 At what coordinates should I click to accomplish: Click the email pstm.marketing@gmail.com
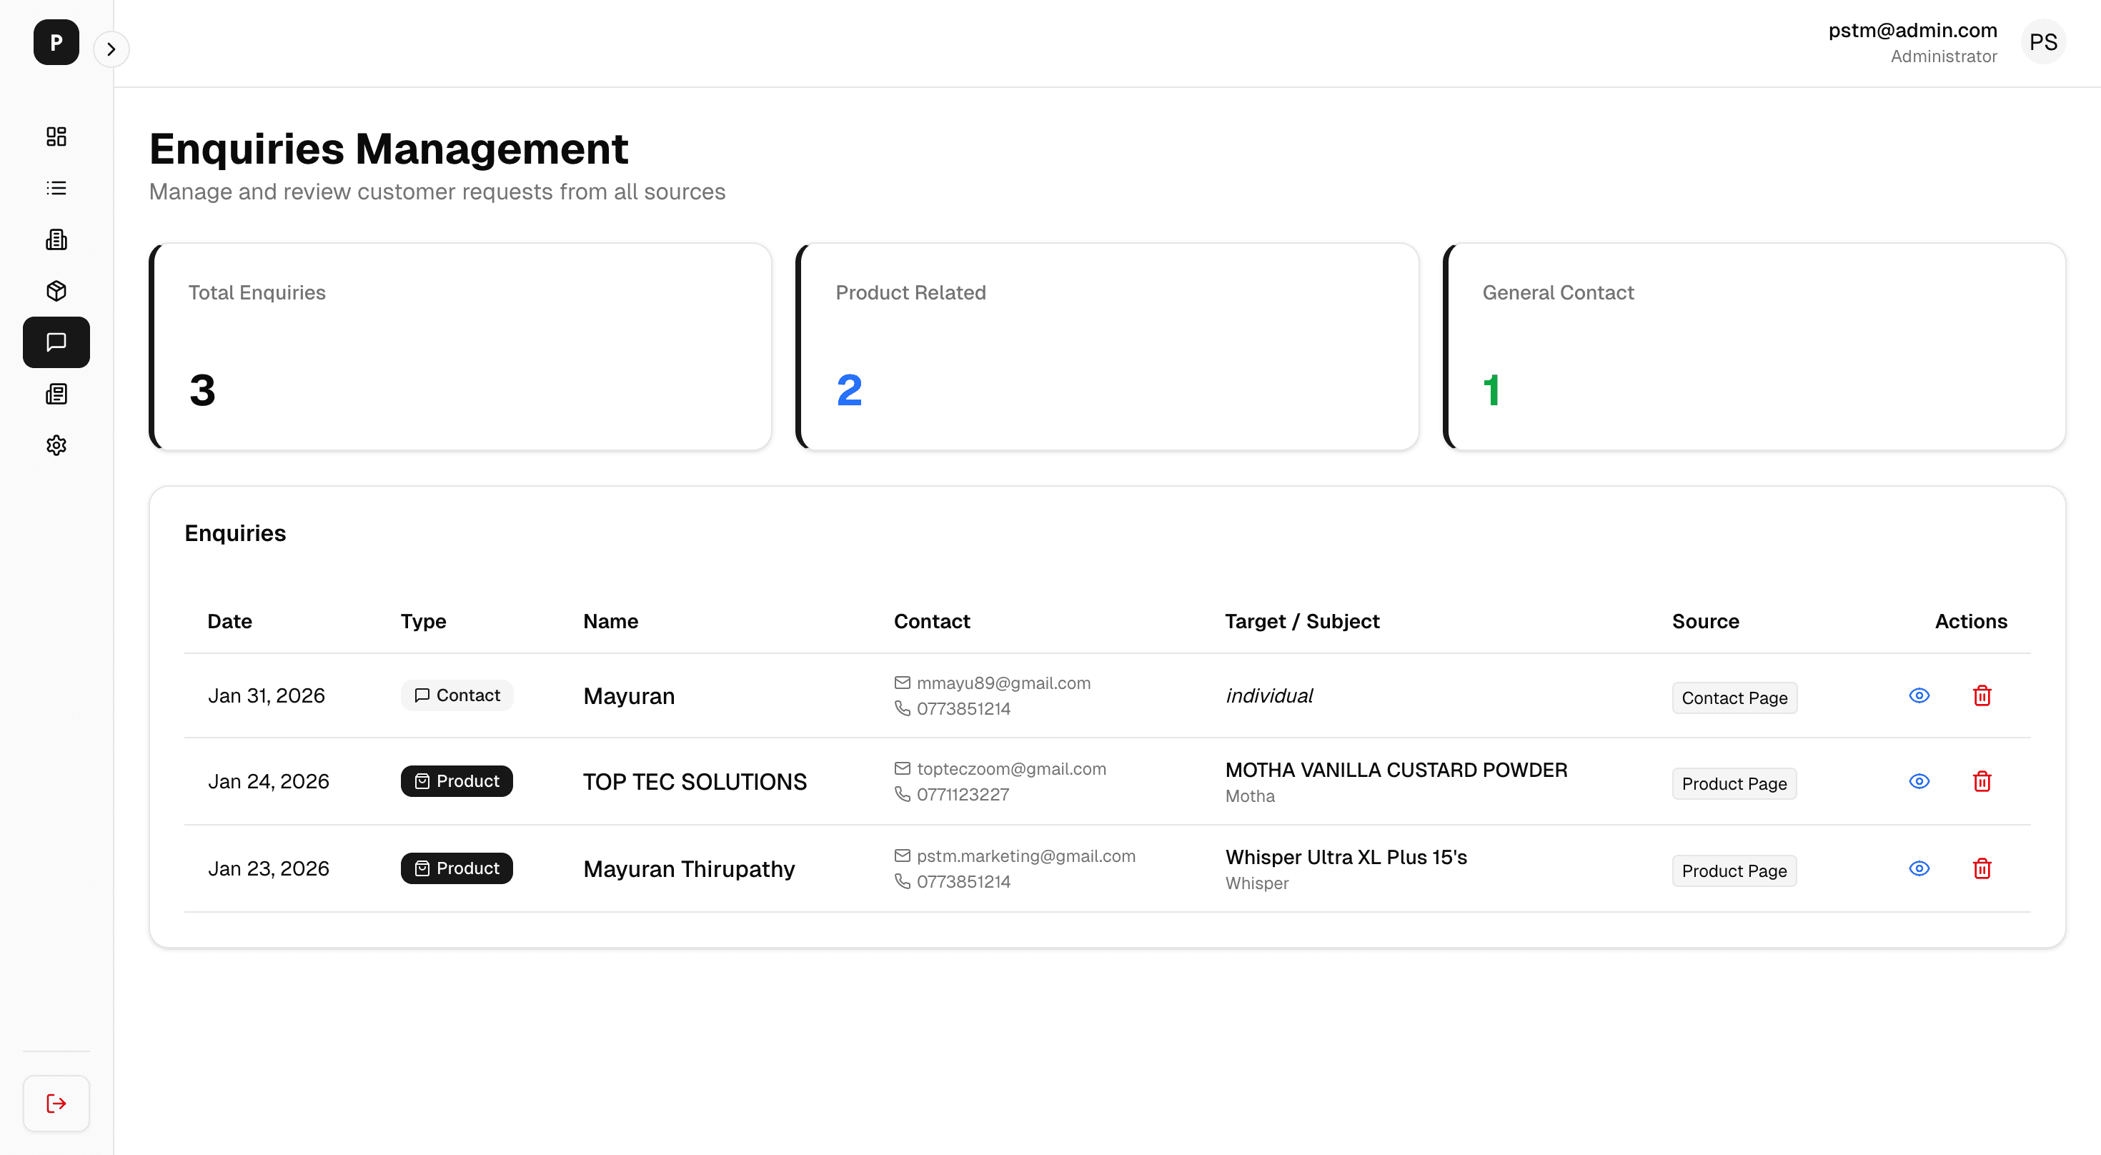[1026, 856]
